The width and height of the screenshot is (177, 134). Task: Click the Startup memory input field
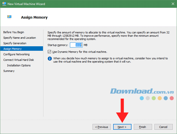76,45
